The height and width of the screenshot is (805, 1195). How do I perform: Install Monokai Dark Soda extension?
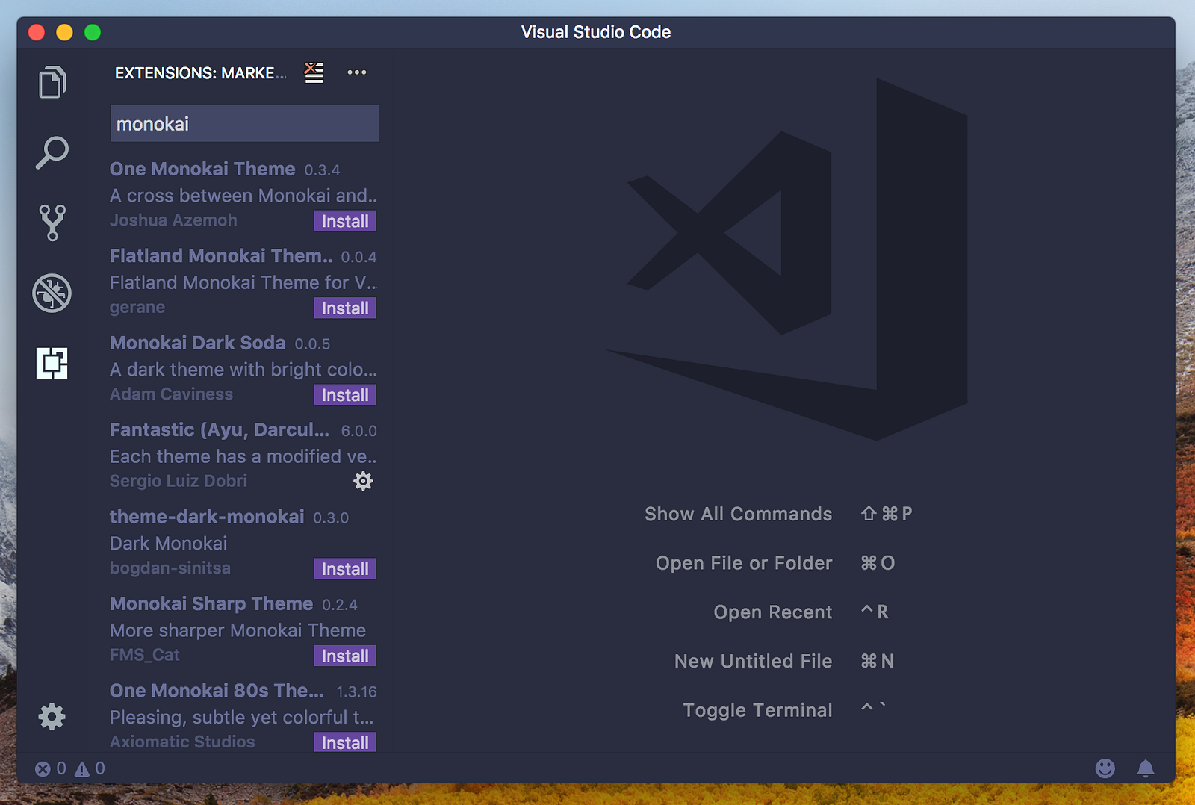click(x=344, y=395)
